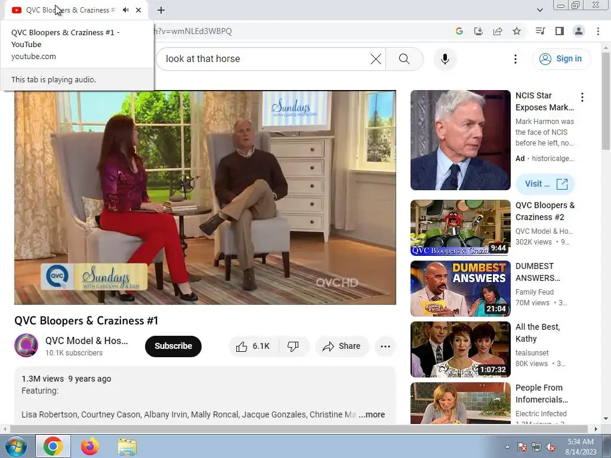
Task: Click the install/download page icon
Action: 479,31
